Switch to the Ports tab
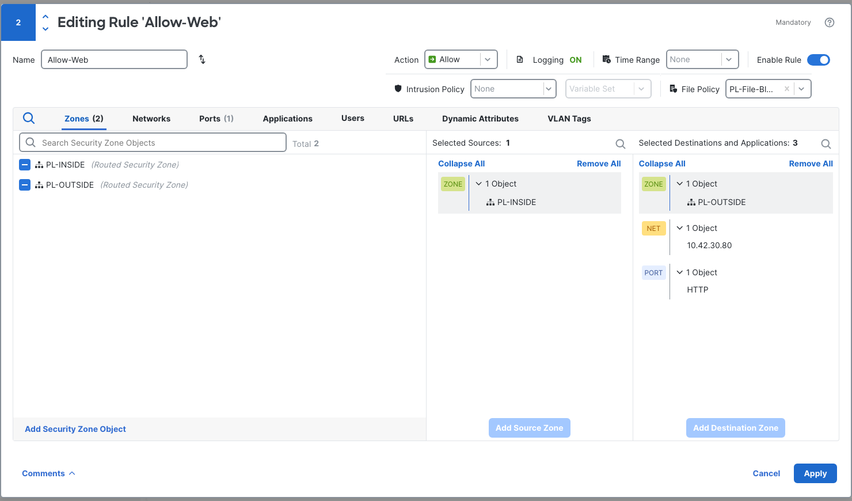The image size is (852, 501). (x=216, y=119)
